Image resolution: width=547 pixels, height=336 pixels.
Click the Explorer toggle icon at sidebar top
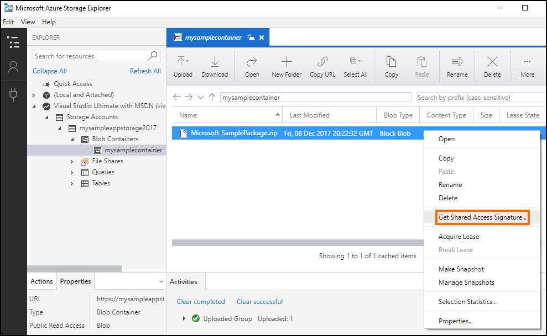pyautogui.click(x=13, y=42)
